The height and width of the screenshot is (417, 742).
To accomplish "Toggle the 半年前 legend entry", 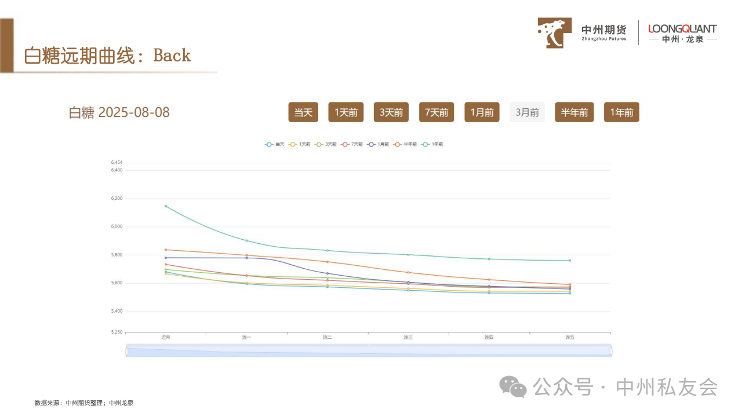I will tap(399, 144).
